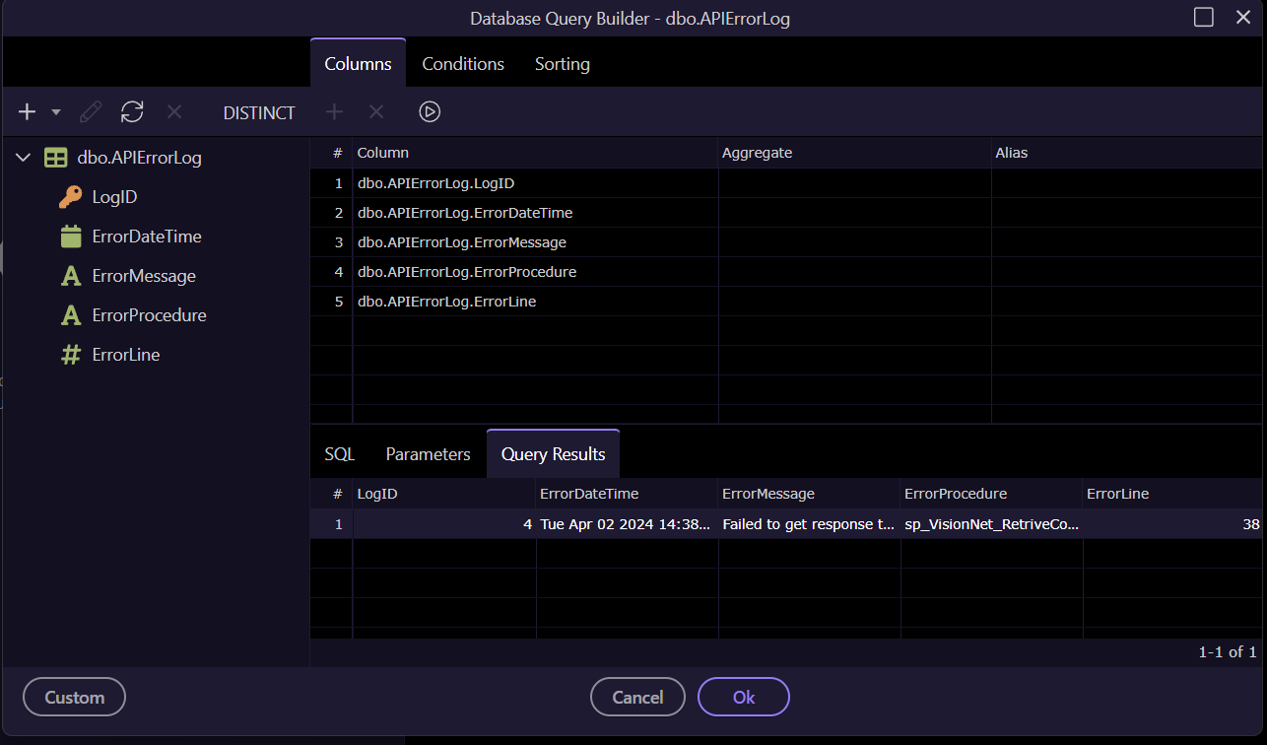
Task: Click the ErrorMessage results column header
Action: [810, 494]
